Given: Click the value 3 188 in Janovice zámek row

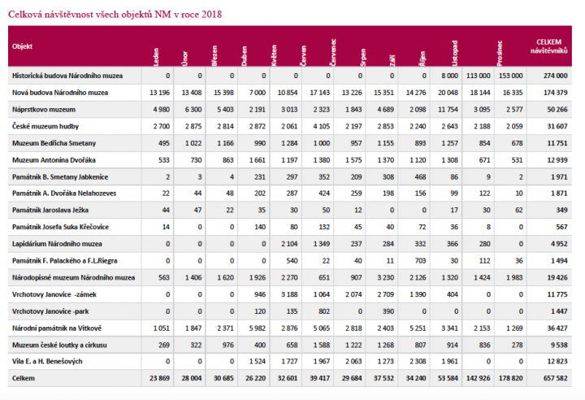Looking at the screenshot, I should click(x=289, y=294).
